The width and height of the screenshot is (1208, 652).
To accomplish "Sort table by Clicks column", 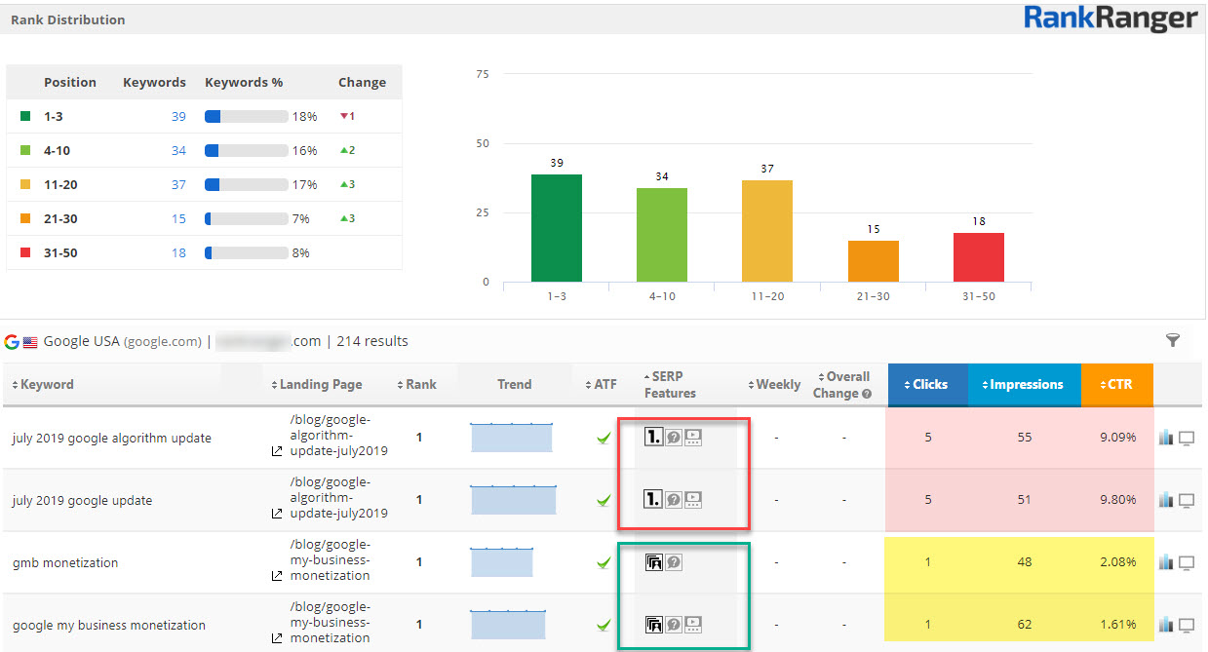I will 927,384.
